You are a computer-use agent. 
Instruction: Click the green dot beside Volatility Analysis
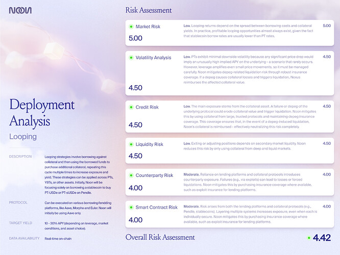pos(131,58)
